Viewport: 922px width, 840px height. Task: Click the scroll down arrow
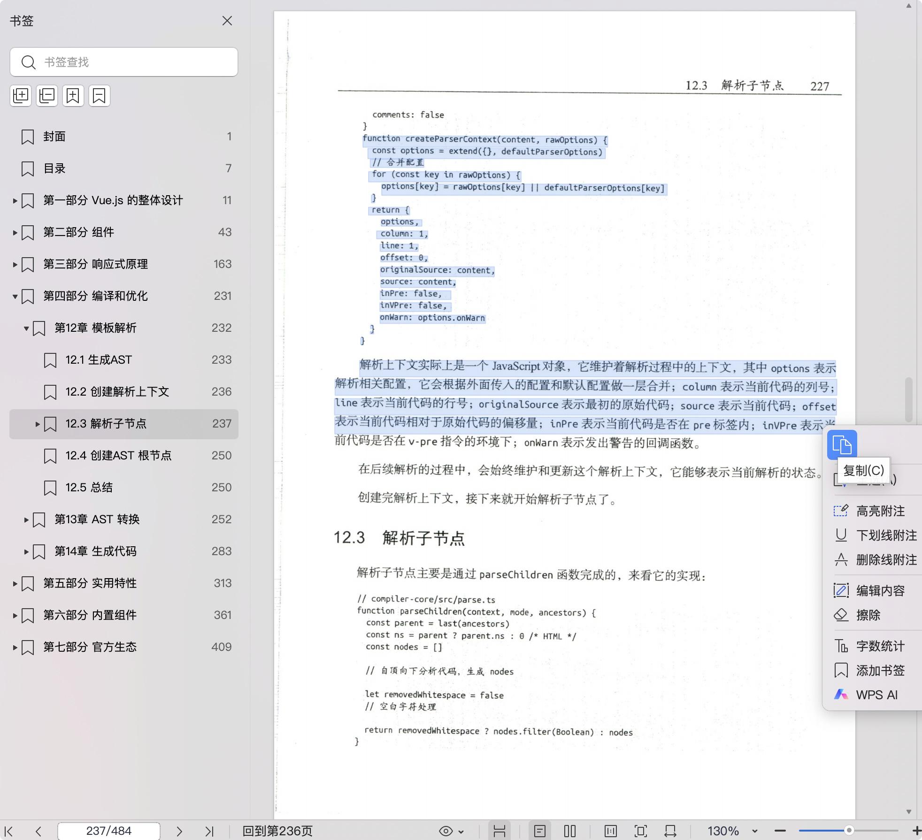click(909, 812)
